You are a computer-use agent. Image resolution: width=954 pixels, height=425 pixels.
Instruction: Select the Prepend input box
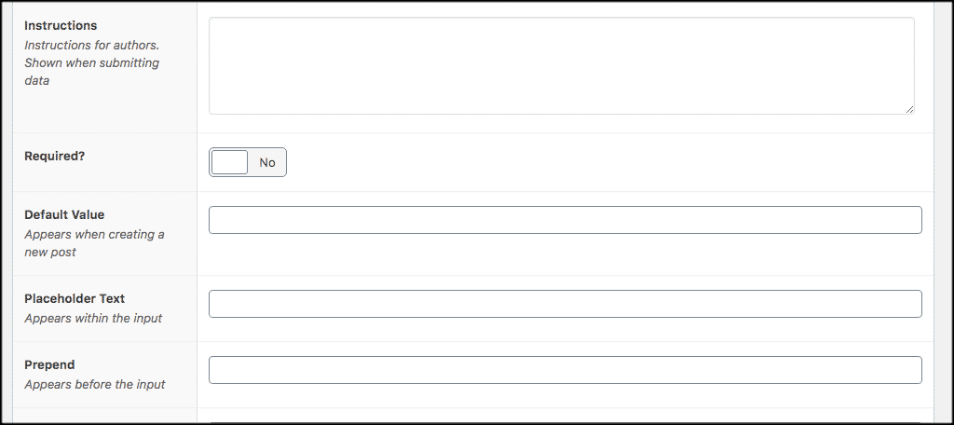coord(565,370)
